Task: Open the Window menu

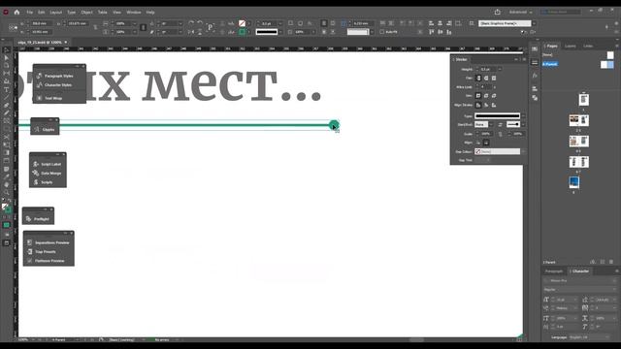Action: (x=134, y=13)
